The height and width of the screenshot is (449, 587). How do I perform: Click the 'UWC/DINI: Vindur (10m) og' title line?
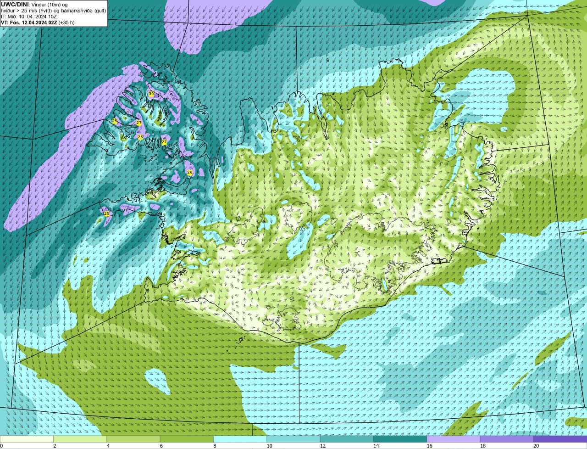(x=34, y=4)
